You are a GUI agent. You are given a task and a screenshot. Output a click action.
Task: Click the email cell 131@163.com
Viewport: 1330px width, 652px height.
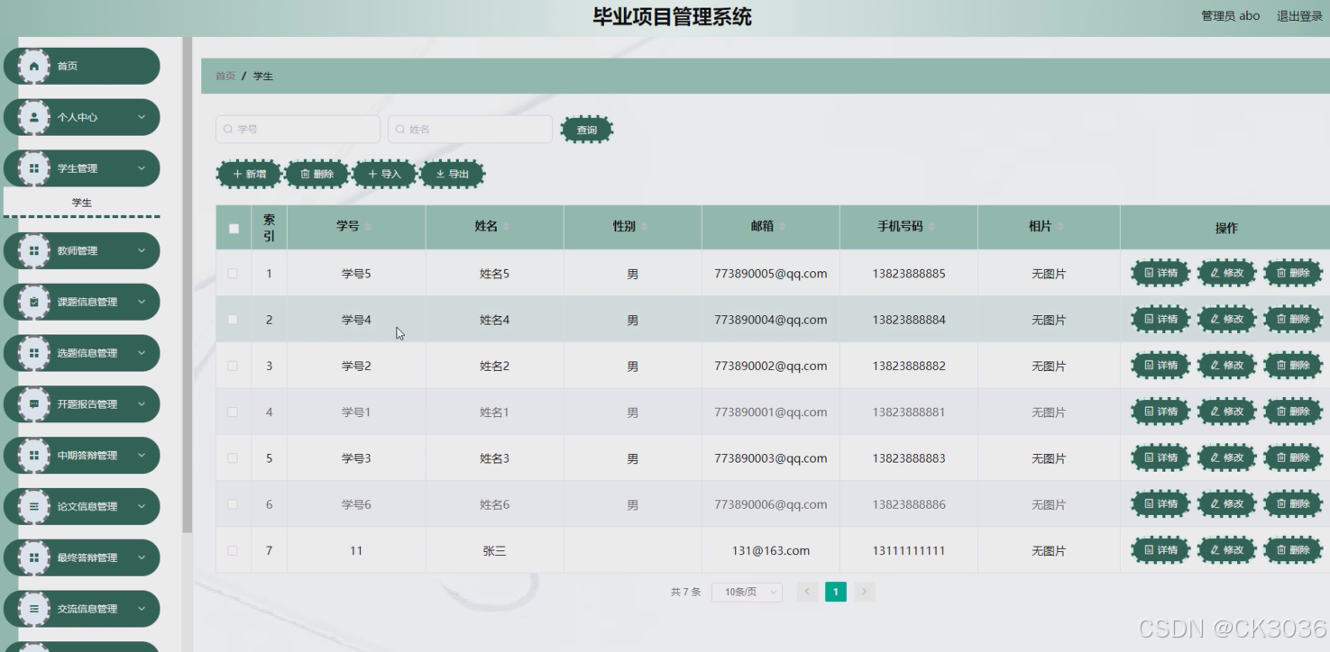771,550
